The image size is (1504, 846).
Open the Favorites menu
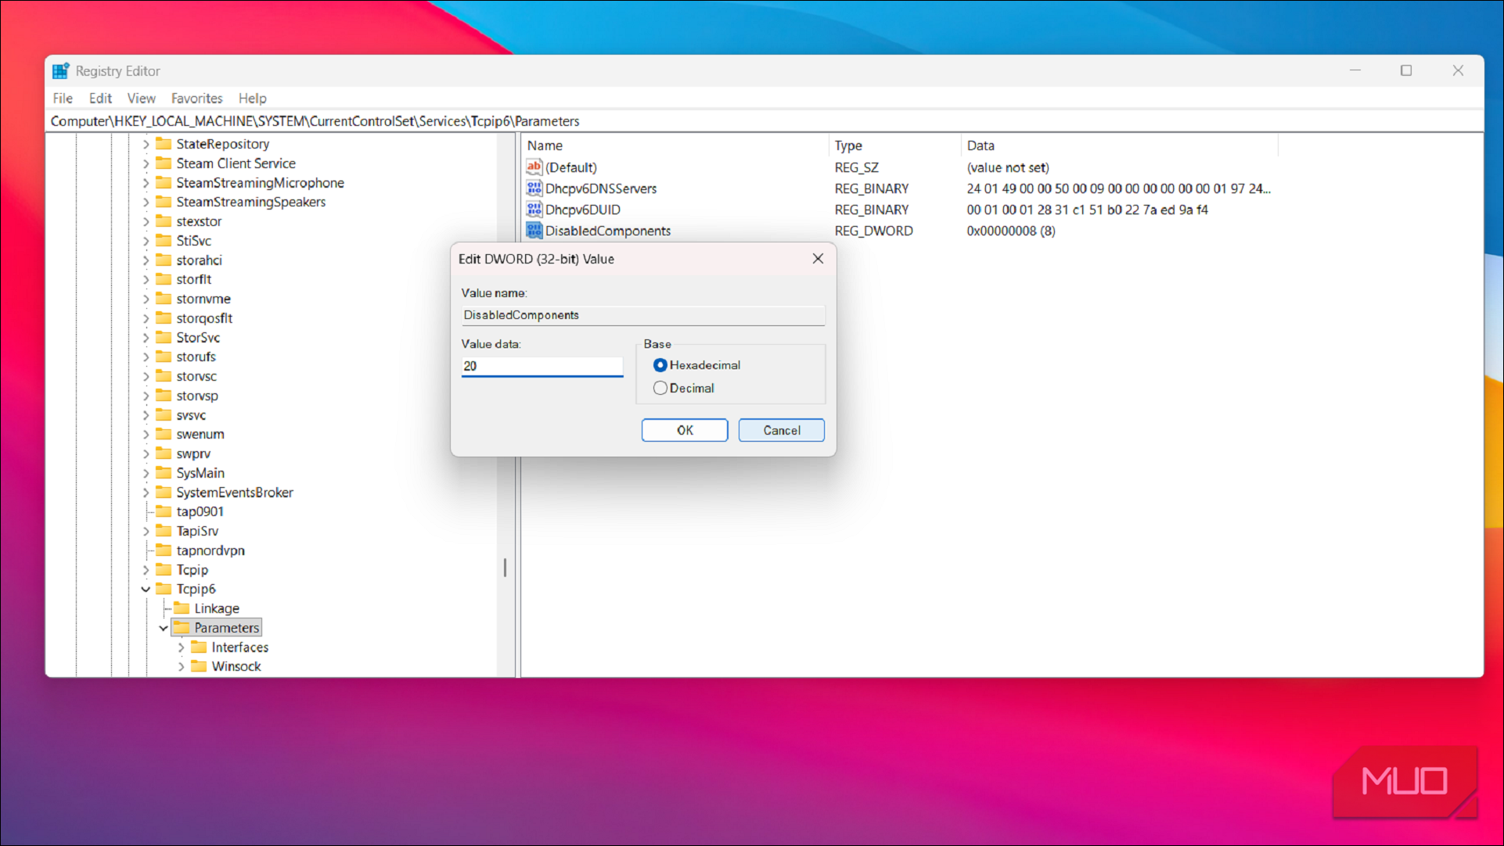coord(197,99)
